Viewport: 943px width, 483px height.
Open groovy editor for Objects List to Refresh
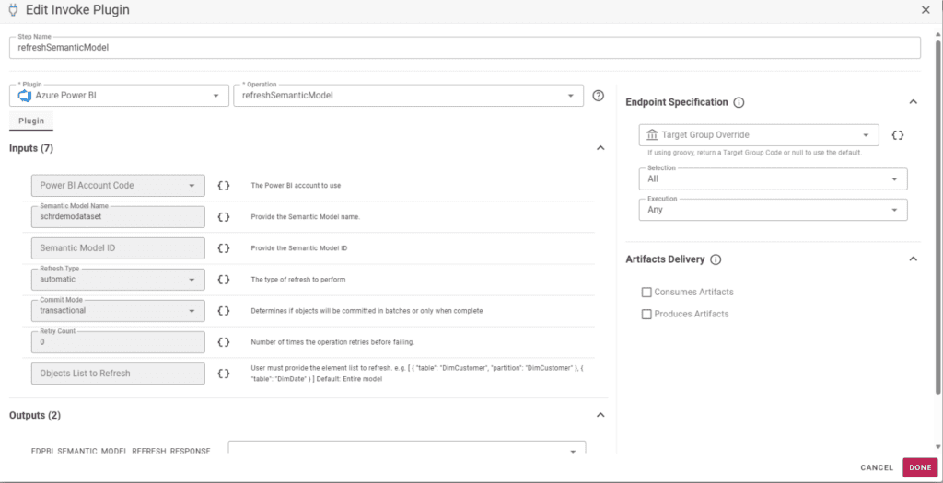[x=224, y=374]
